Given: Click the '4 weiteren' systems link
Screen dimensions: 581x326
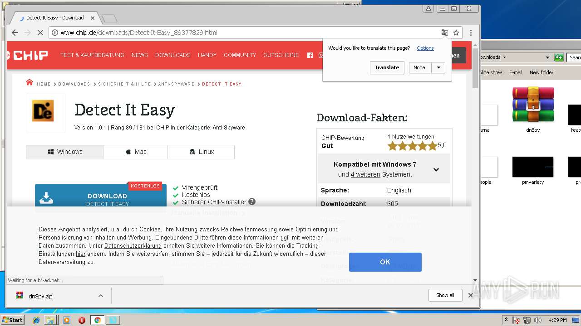Looking at the screenshot, I should point(365,174).
